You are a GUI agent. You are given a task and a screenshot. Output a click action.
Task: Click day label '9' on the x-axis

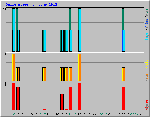[45, 114]
